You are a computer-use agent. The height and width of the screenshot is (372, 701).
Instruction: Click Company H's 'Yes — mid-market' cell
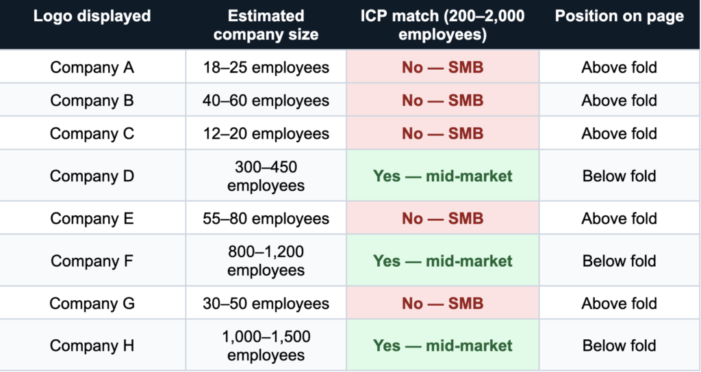tap(442, 345)
